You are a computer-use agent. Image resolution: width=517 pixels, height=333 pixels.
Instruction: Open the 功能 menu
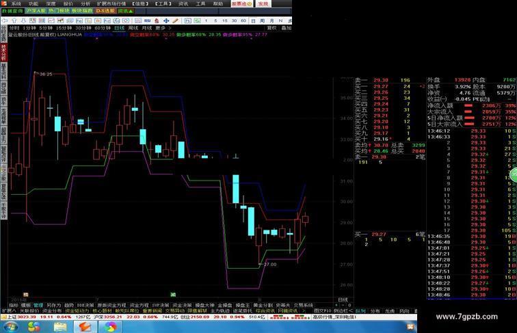click(x=34, y=3)
